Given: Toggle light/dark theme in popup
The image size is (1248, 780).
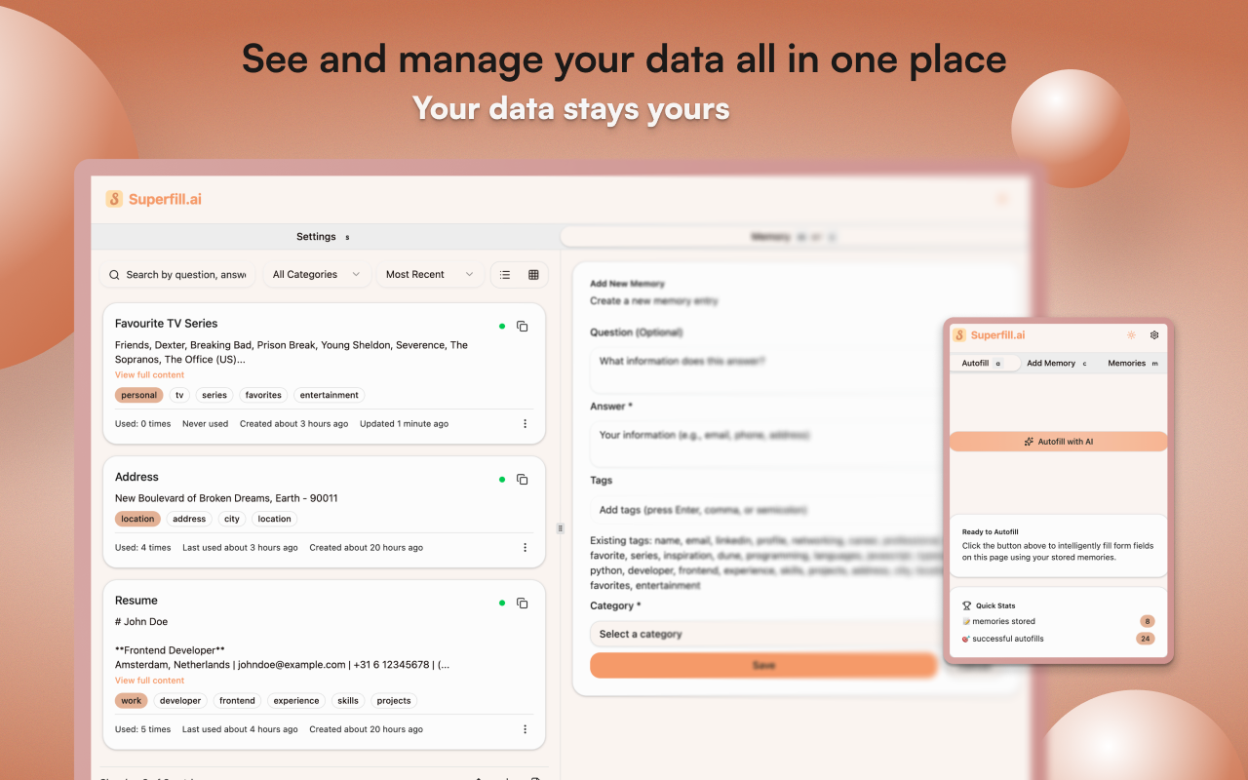Looking at the screenshot, I should point(1131,335).
